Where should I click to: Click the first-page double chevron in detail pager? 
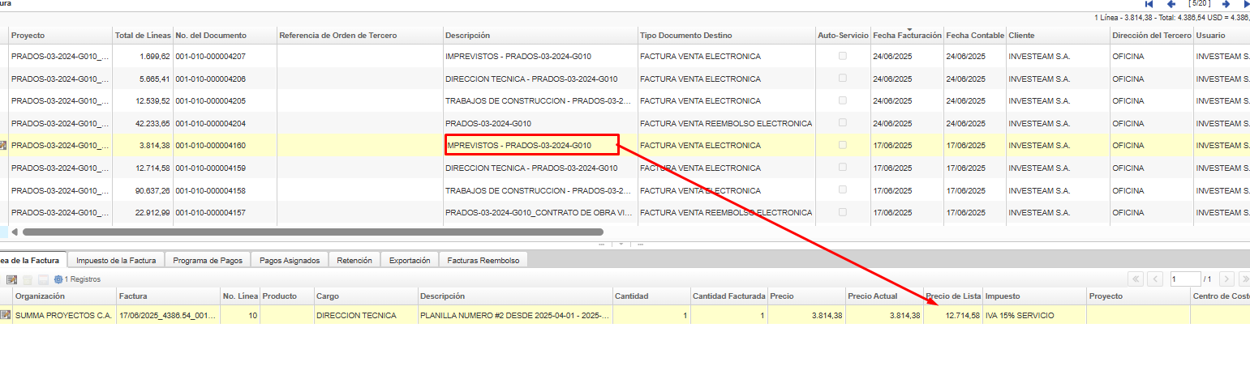click(1136, 279)
